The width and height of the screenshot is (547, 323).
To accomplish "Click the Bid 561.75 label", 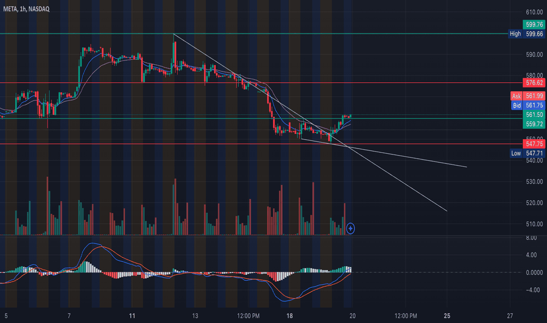I will click(528, 105).
